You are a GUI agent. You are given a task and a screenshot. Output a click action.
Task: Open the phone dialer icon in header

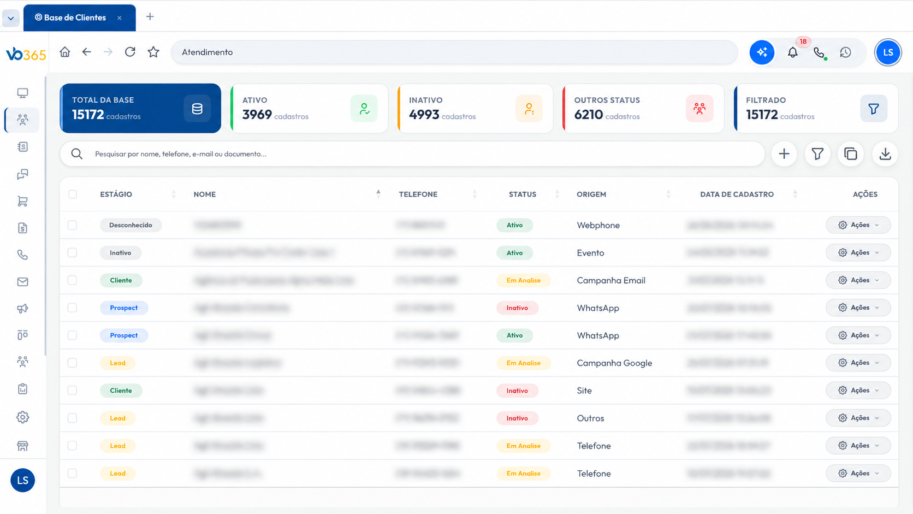(819, 52)
